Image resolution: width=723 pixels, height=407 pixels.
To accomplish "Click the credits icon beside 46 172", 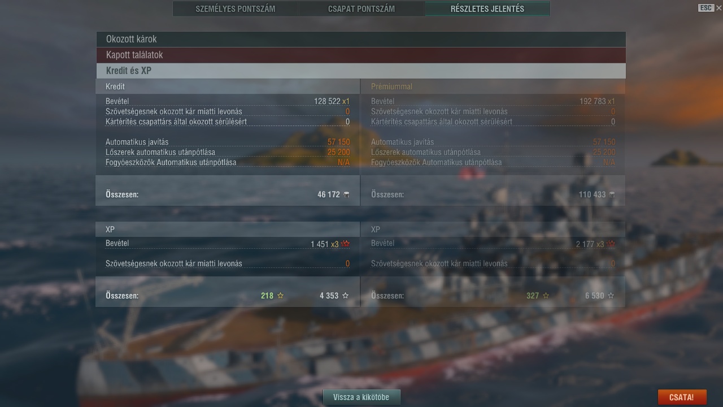I will tap(346, 194).
